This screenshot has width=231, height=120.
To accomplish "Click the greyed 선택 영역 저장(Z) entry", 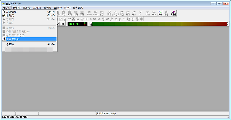I will (x=29, y=35).
